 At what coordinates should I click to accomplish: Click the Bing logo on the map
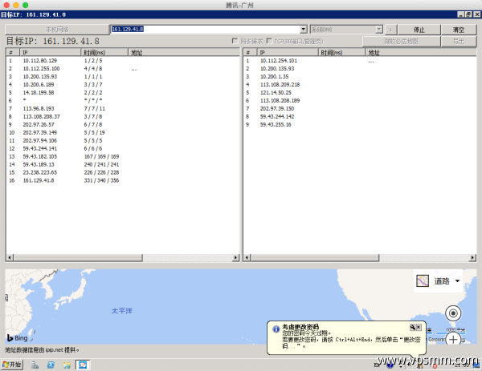pos(18,338)
